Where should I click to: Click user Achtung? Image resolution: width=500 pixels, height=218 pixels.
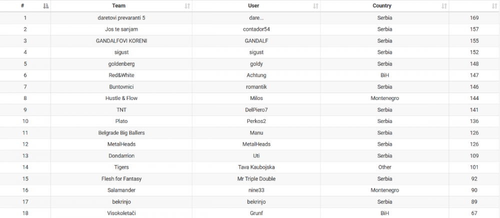(256, 75)
